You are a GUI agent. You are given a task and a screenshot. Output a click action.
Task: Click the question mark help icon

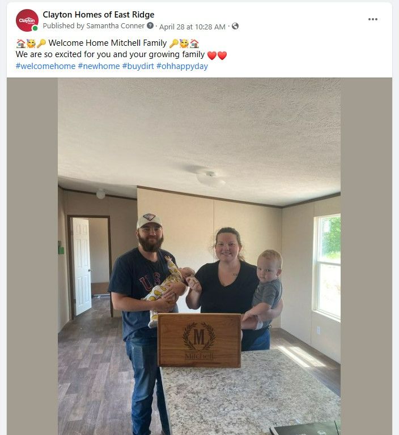(150, 26)
